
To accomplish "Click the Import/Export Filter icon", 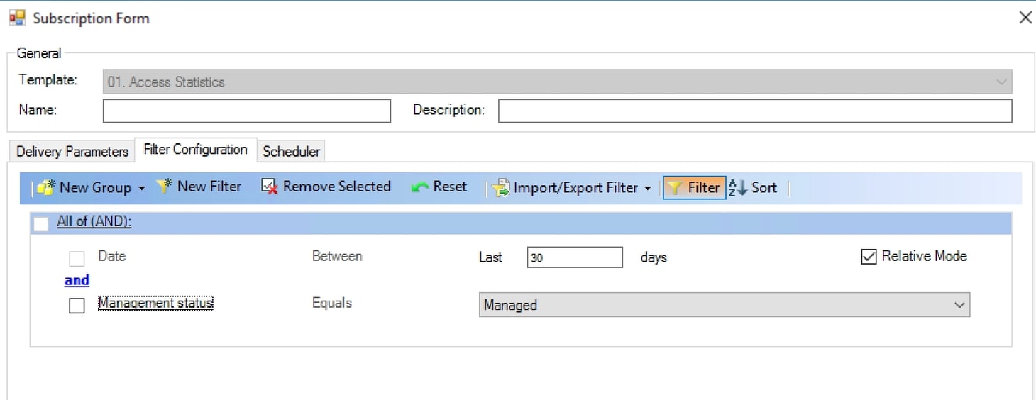I will pyautogui.click(x=501, y=188).
